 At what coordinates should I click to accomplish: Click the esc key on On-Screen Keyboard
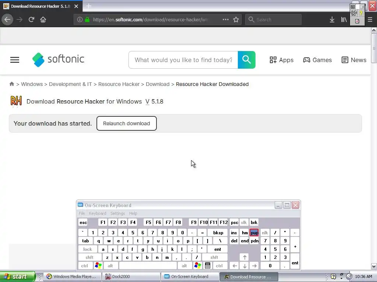click(83, 222)
